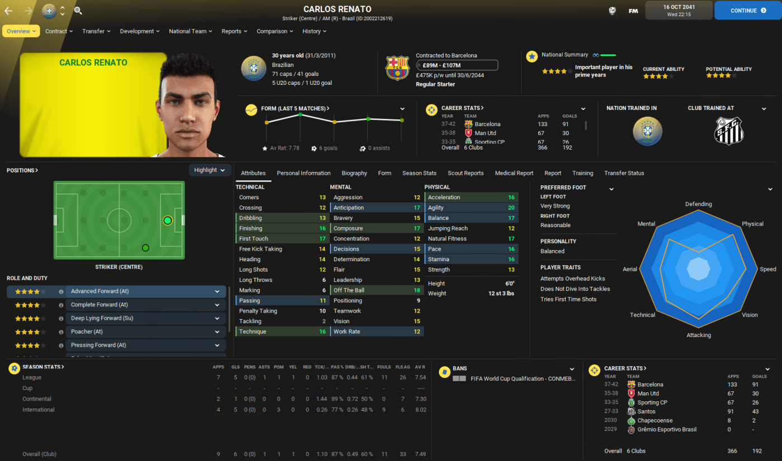Click info icon beside Advanced Forward role

[61, 291]
